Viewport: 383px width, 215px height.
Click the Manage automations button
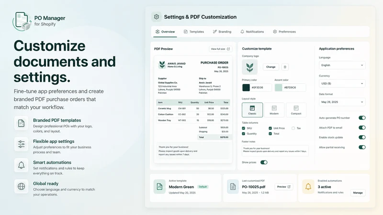(358, 193)
